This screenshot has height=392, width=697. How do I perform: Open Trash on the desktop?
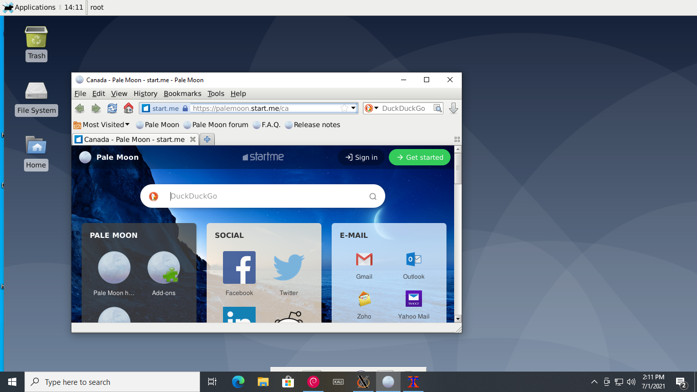pyautogui.click(x=36, y=44)
